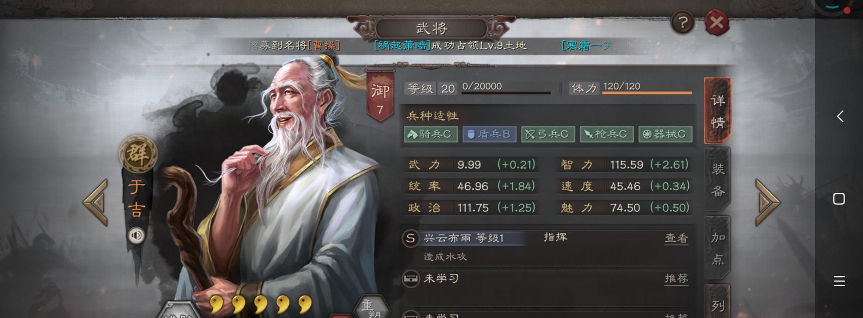Open 推荐 recommendation for first unlearned skill
Image resolution: width=863 pixels, height=318 pixels.
[x=676, y=279]
